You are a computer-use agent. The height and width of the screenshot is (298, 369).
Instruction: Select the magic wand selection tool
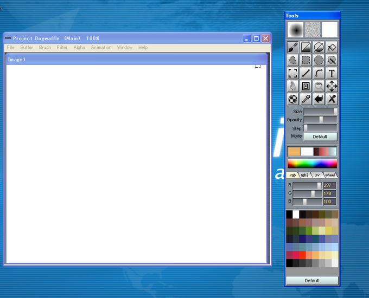pyautogui.click(x=332, y=60)
